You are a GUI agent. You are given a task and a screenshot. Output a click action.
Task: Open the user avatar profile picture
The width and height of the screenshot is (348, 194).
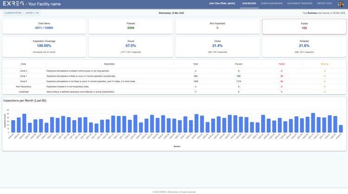(341, 4)
